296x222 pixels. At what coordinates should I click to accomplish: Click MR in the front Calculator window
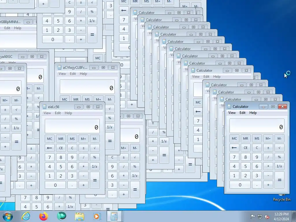[246, 138]
